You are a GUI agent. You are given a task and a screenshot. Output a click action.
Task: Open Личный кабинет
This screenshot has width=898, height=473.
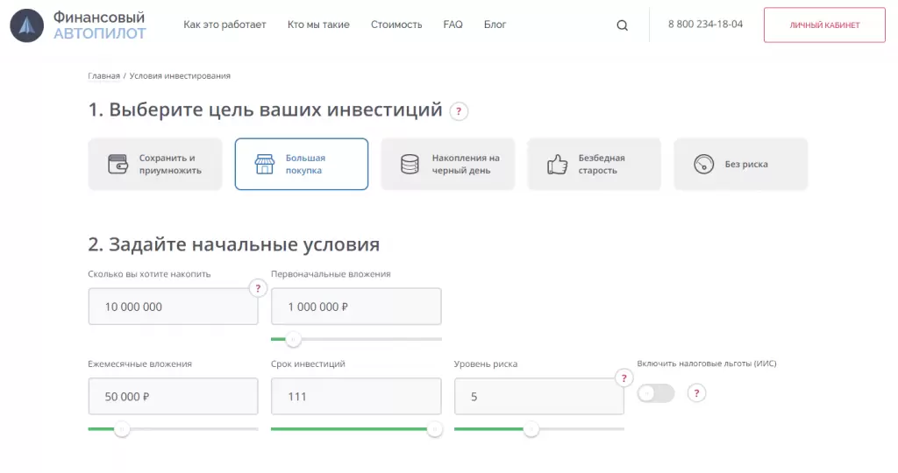[x=824, y=25]
